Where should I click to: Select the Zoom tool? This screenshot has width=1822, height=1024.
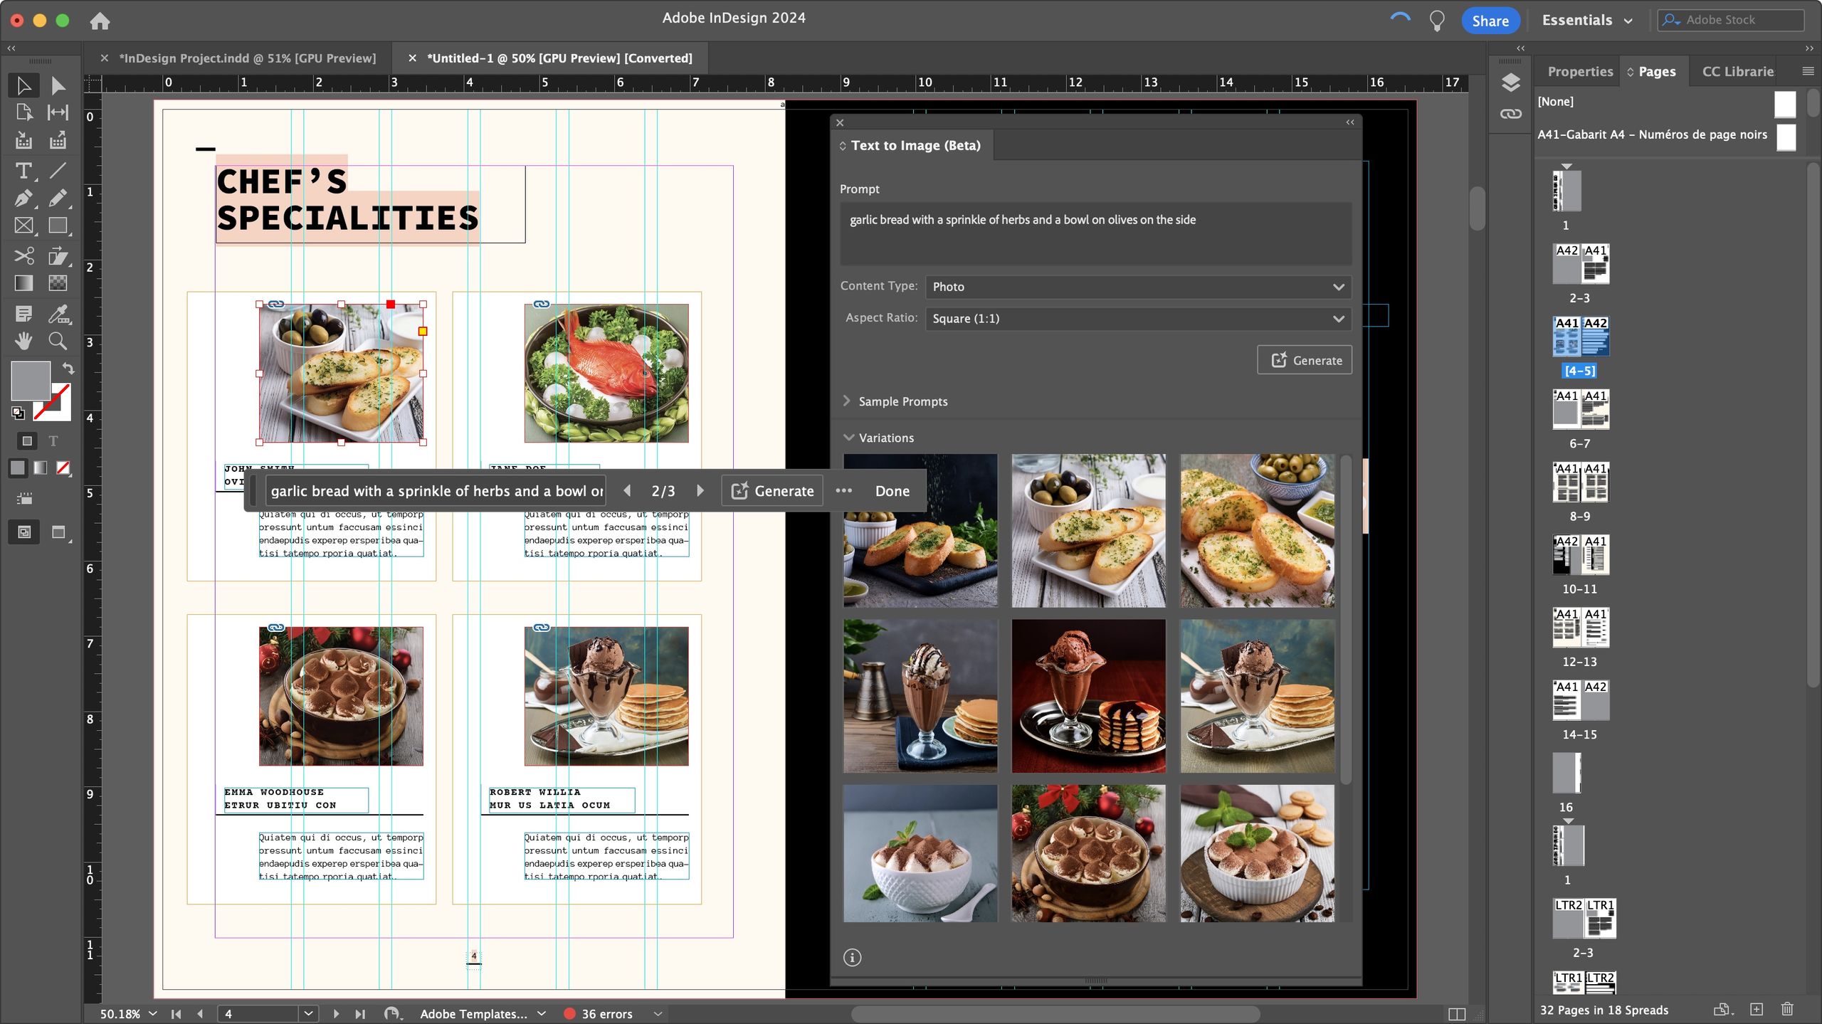(x=58, y=341)
